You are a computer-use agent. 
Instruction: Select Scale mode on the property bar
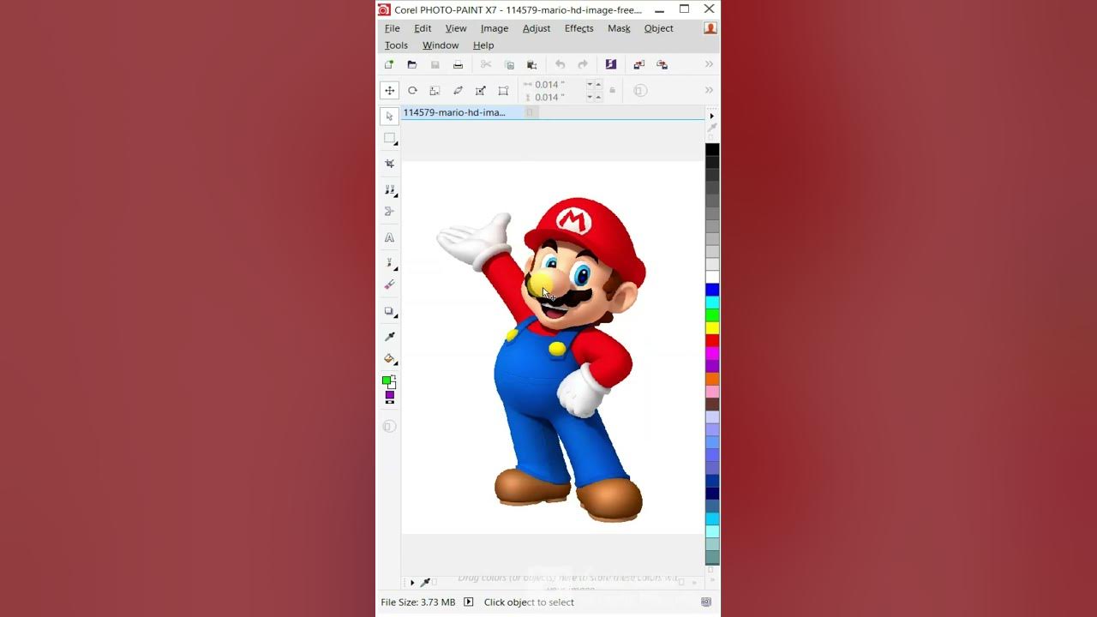(x=435, y=90)
